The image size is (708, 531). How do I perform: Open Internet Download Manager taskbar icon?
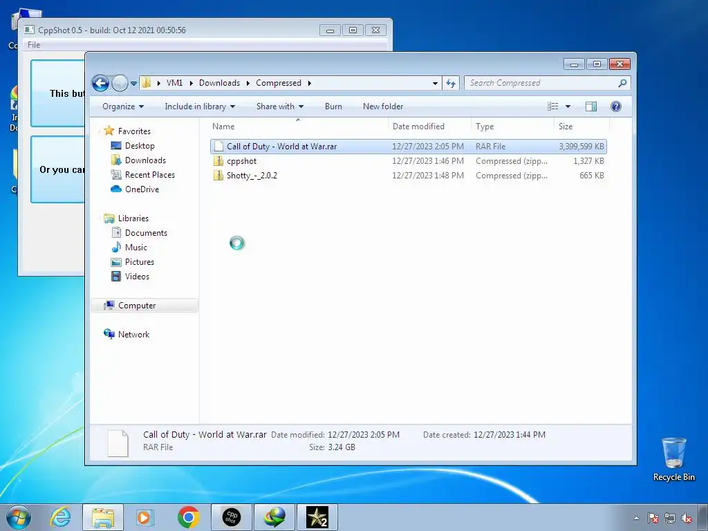point(274,517)
